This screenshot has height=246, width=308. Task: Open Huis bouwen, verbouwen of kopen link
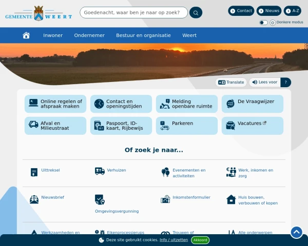pyautogui.click(x=258, y=200)
